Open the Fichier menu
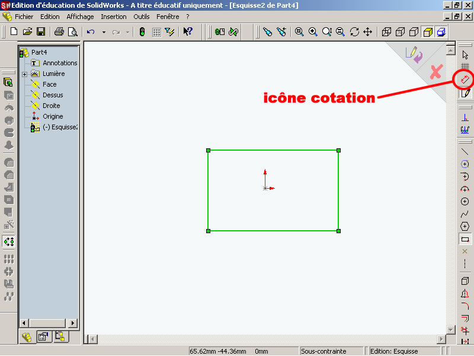 (x=24, y=17)
